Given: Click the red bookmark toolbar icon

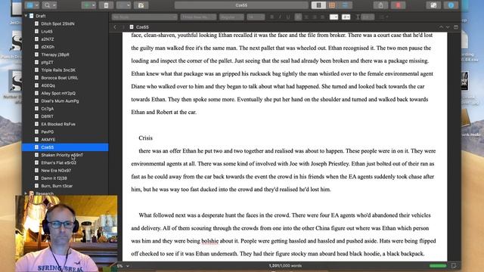Looking at the screenshot, I should click(398, 5).
